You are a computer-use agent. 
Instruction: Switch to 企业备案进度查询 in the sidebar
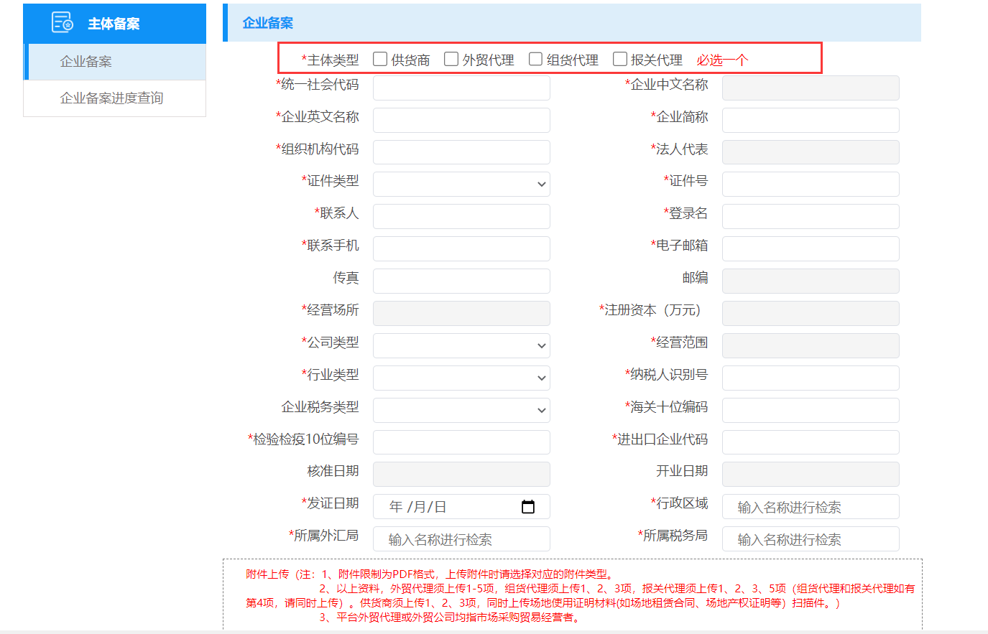(115, 98)
